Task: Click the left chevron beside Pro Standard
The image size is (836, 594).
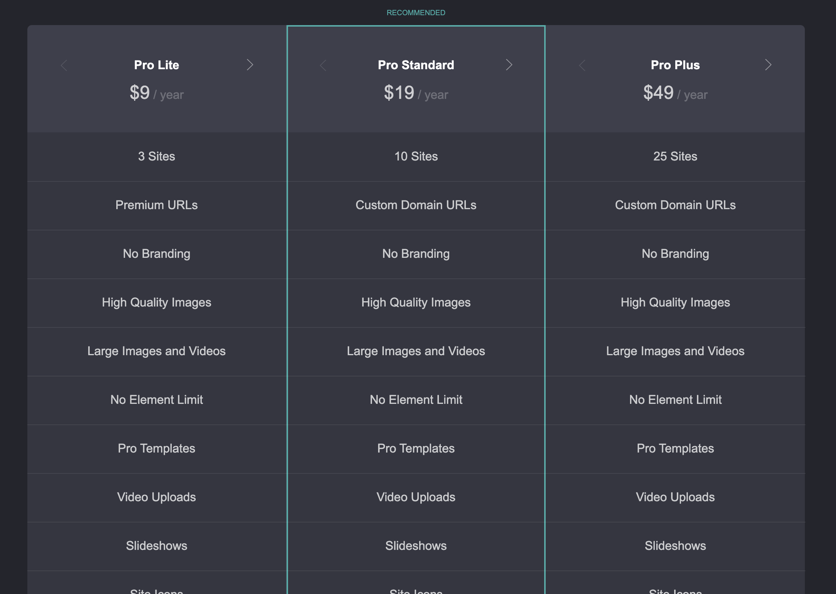Action: [323, 65]
